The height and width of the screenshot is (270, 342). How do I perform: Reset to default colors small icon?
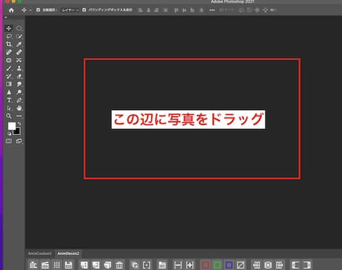[x=10, y=133]
